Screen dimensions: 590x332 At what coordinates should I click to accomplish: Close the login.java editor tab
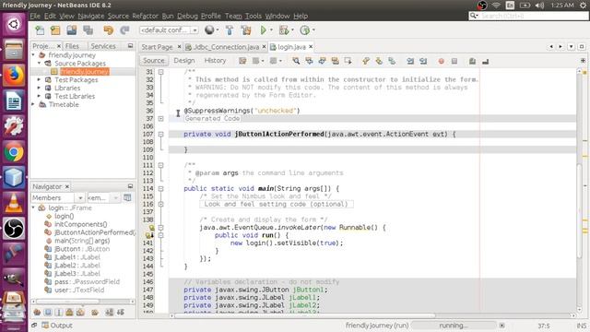(311, 47)
